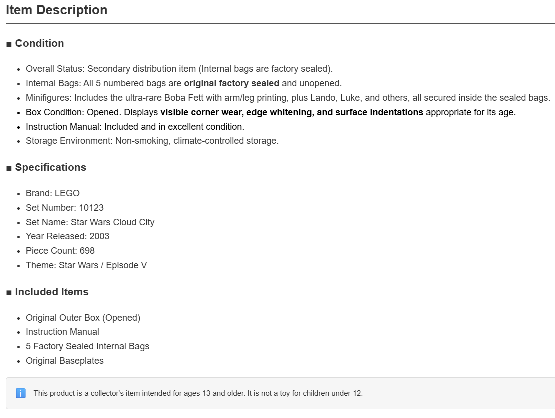Click the Overall Status line
Viewport: 555px width, 418px height.
pos(179,69)
